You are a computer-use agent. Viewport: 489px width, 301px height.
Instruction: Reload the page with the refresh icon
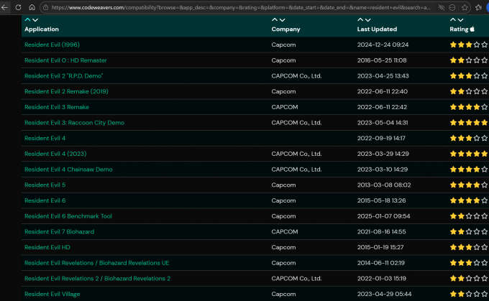tap(18, 6)
